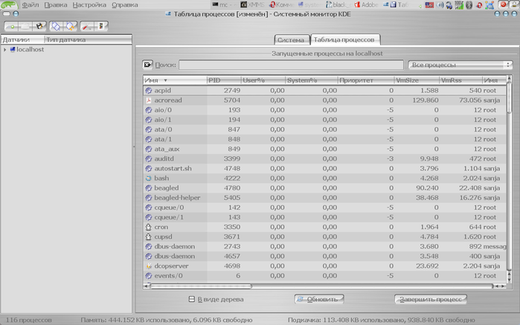Image resolution: width=520 pixels, height=325 pixels.
Task: Sort by the VmRss column header
Action: click(x=460, y=80)
